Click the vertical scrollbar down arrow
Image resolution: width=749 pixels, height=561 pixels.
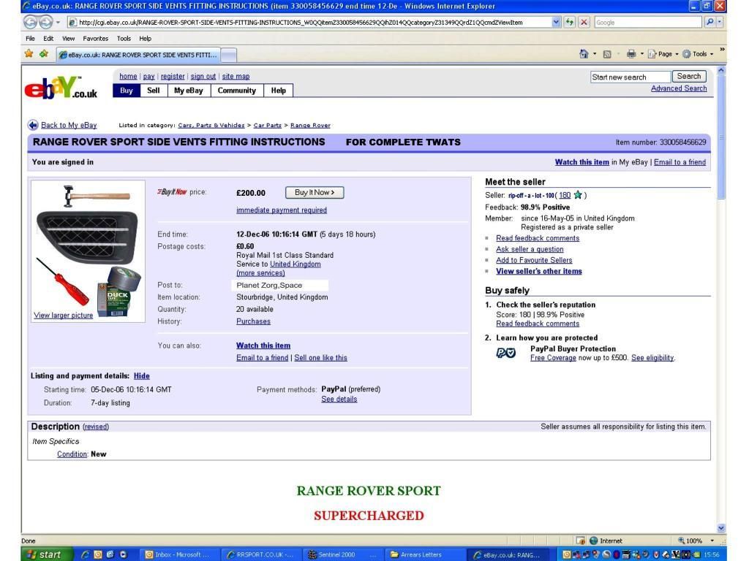(720, 527)
